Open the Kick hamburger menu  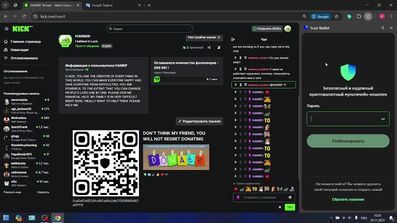pos(7,29)
